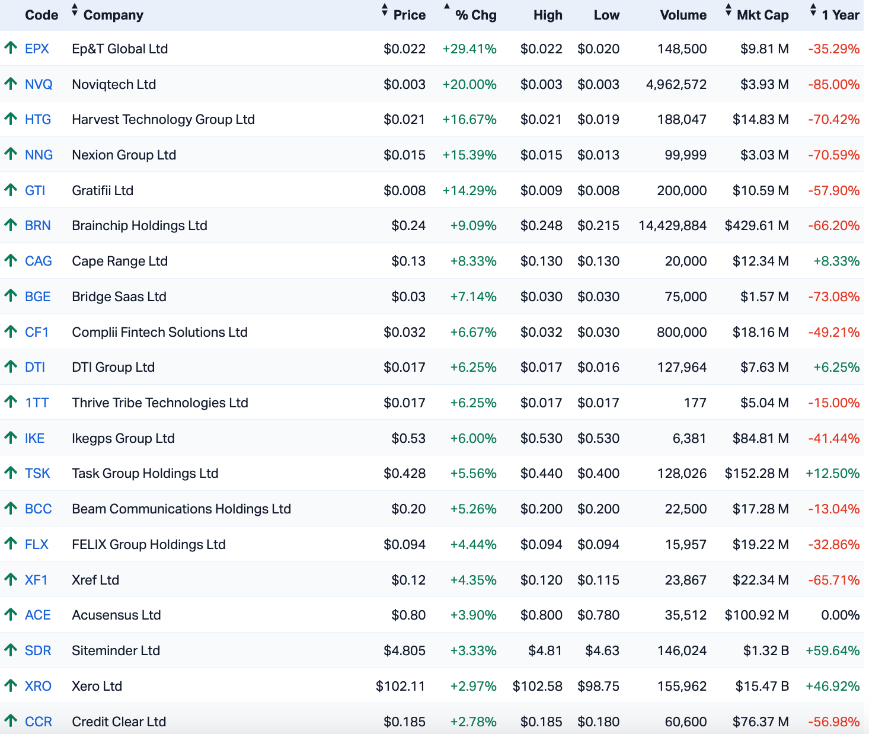Click the up arrow icon beside SDR
869x734 pixels.
point(11,650)
